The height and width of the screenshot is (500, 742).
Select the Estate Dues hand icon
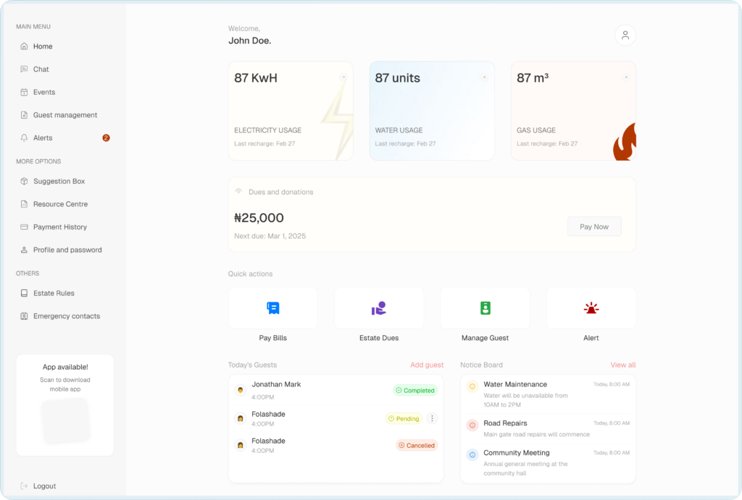pyautogui.click(x=379, y=308)
